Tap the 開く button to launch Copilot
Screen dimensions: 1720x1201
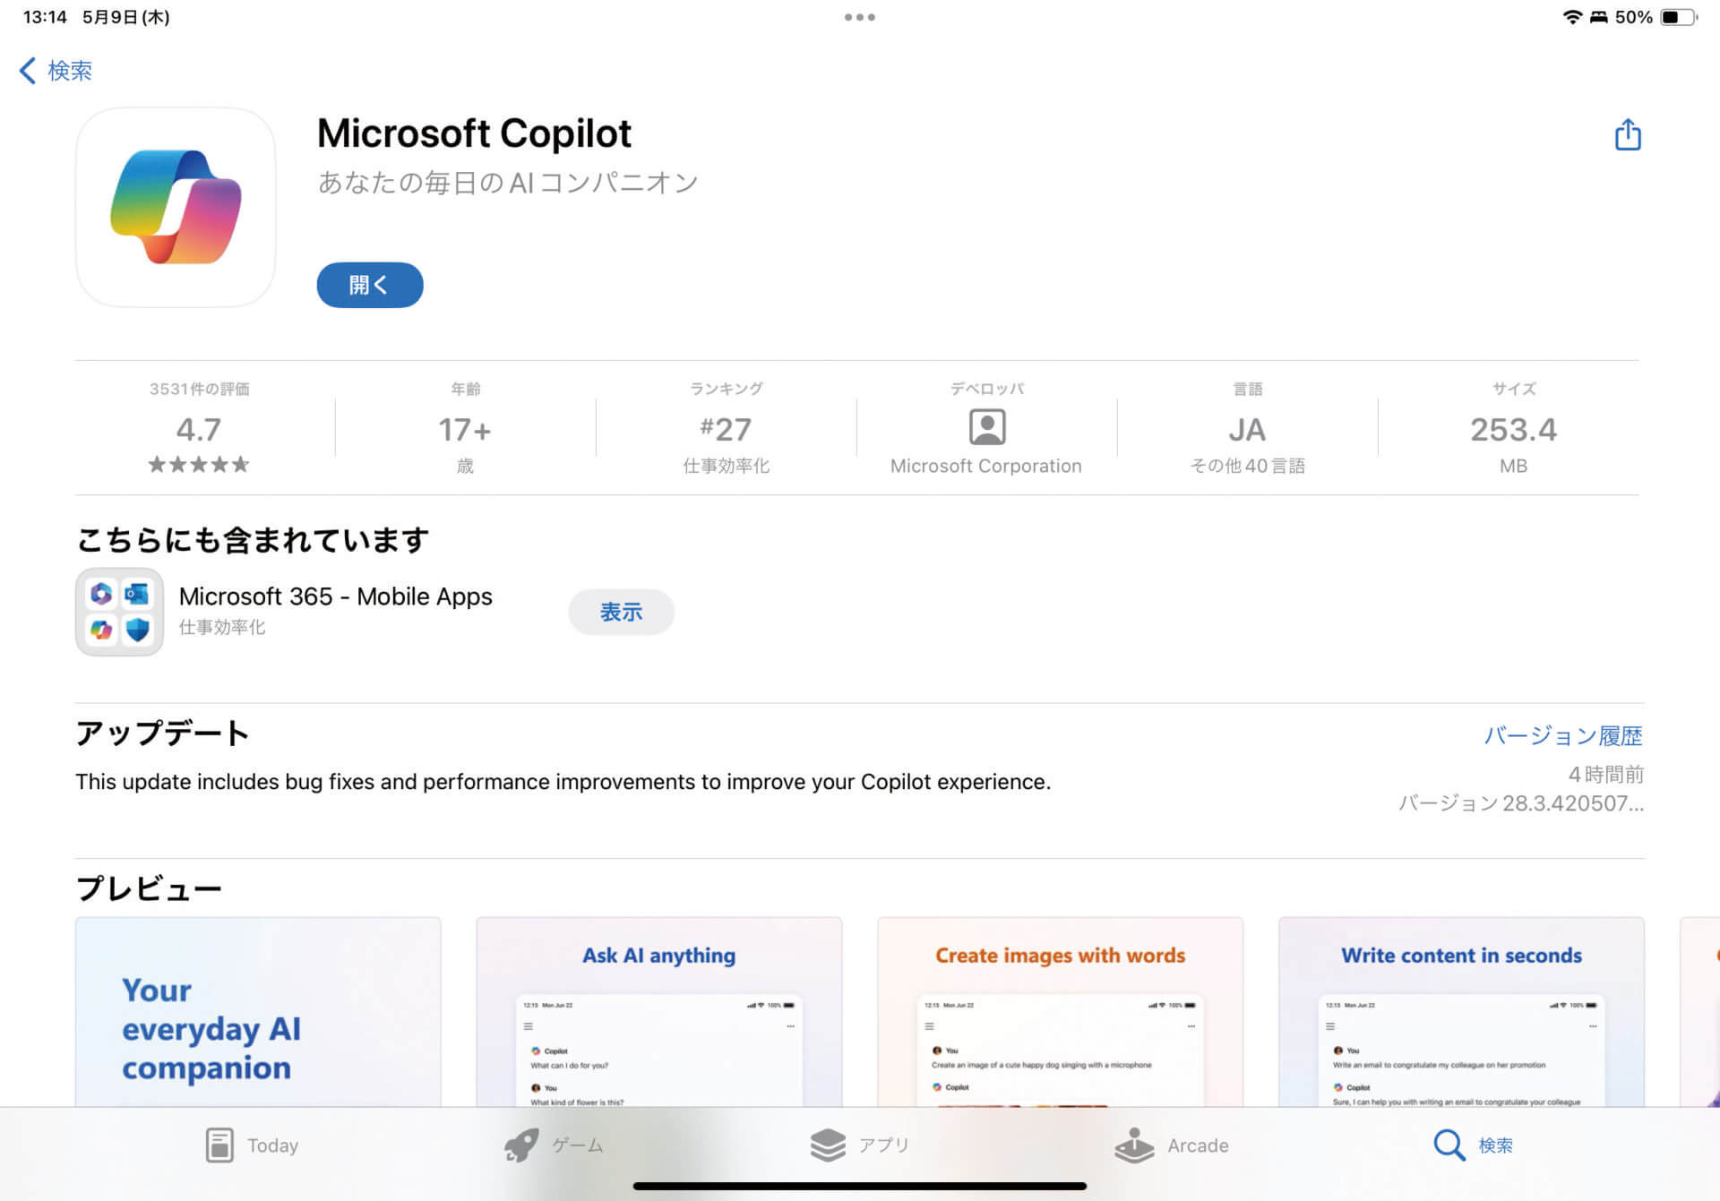[x=369, y=285]
